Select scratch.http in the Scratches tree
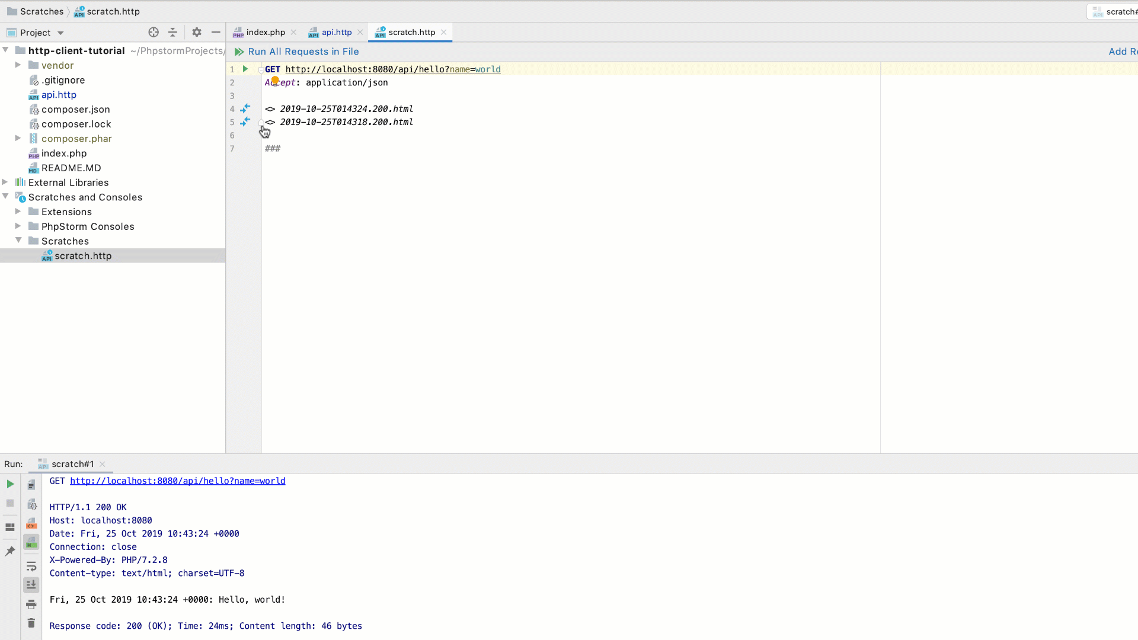The width and height of the screenshot is (1138, 640). pyautogui.click(x=83, y=255)
